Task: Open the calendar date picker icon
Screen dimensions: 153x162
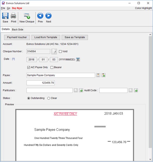Action: coord(78,60)
